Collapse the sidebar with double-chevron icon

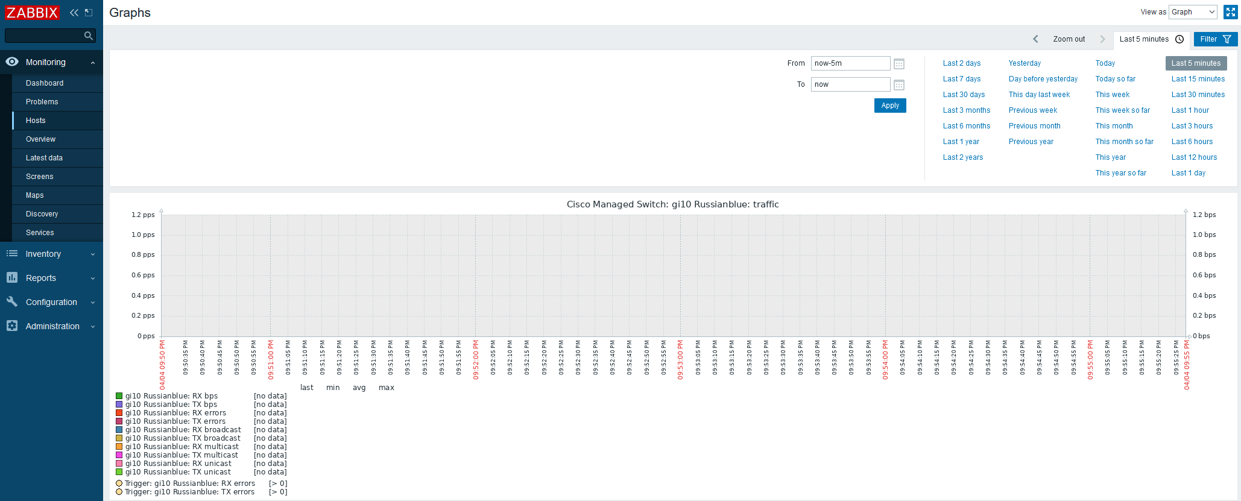74,13
